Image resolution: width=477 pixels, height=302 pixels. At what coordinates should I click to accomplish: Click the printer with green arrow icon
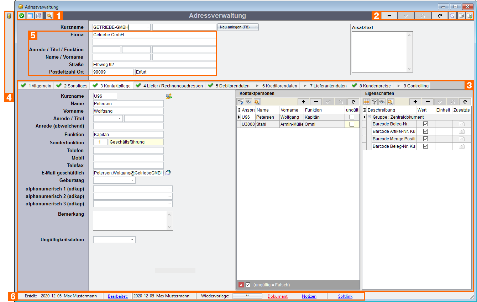[x=470, y=16]
